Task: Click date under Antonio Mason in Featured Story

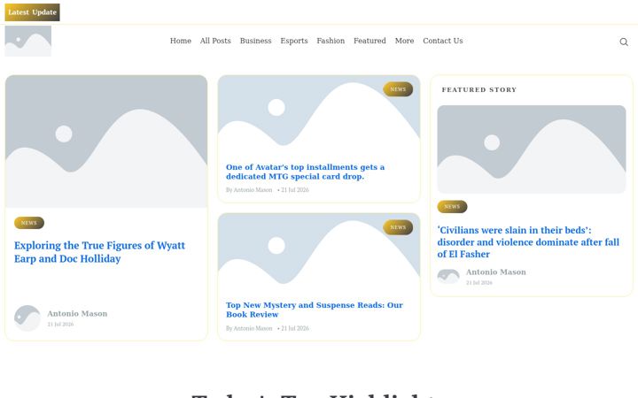Action: pos(479,283)
